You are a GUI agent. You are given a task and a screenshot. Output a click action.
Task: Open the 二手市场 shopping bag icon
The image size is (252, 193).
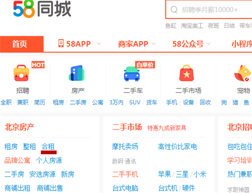pyautogui.click(x=186, y=73)
